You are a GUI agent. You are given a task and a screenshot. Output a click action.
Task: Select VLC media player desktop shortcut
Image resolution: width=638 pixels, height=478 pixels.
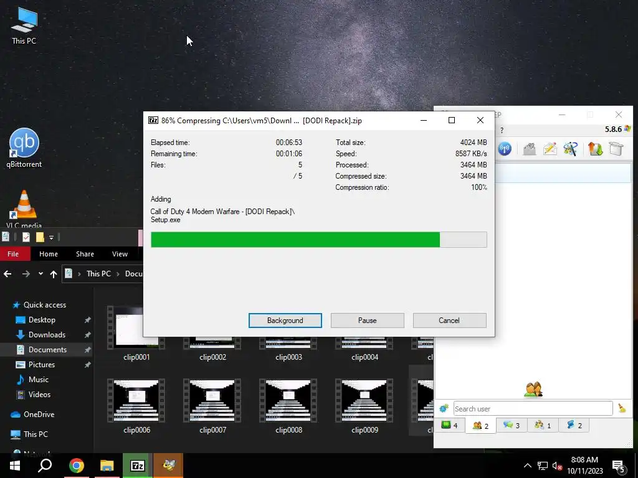click(x=24, y=209)
